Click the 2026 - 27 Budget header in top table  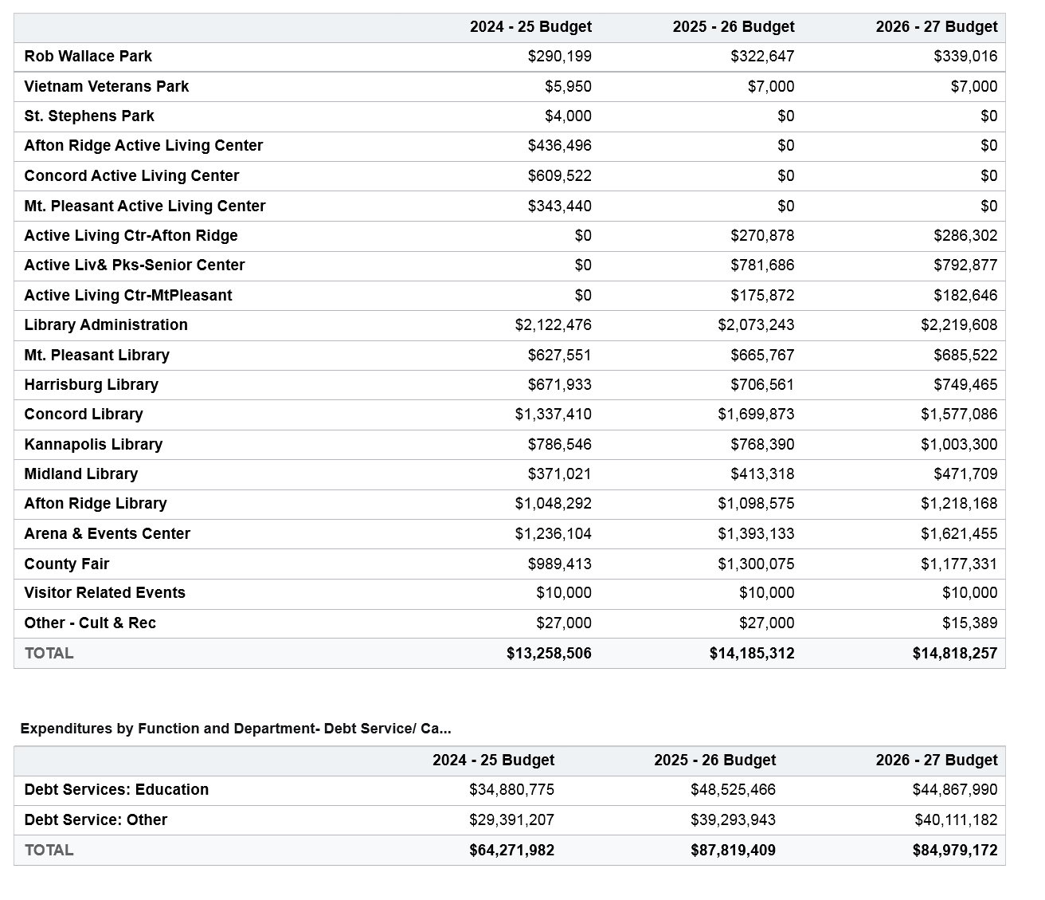click(x=937, y=27)
